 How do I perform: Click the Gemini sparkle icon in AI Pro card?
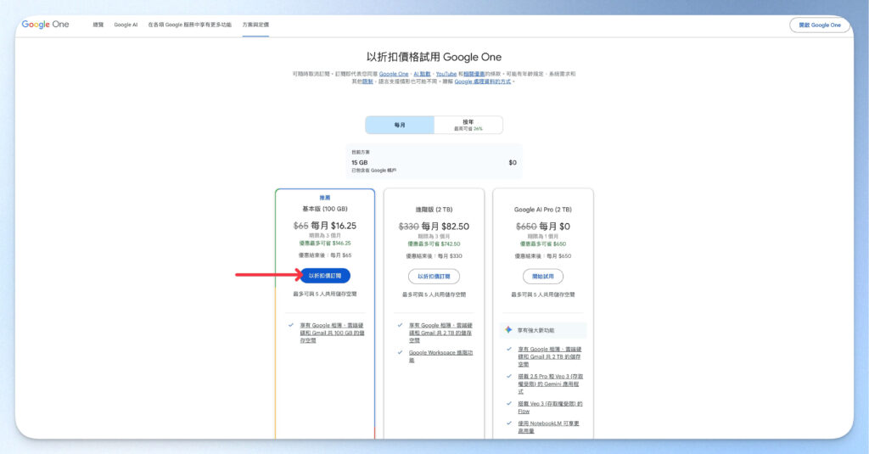pyautogui.click(x=508, y=330)
